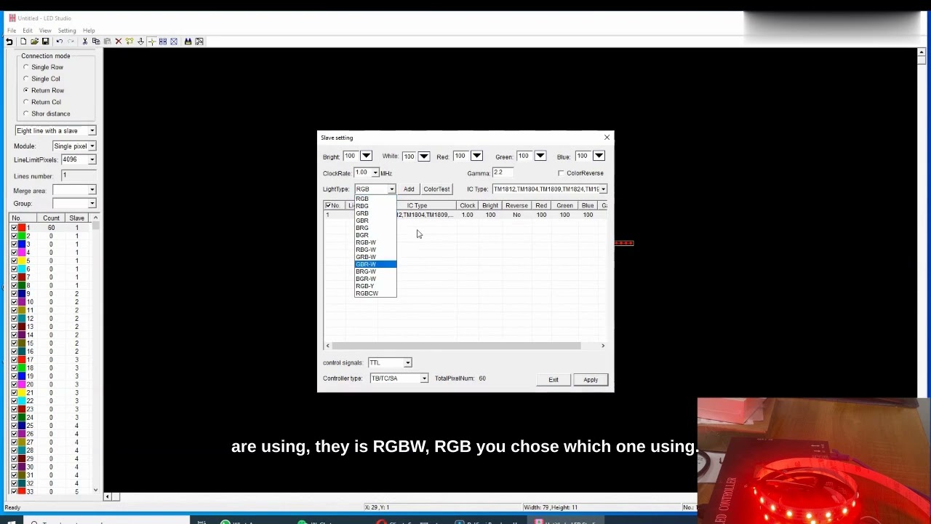931x524 pixels.
Task: Open the Green value dropdown
Action: pyautogui.click(x=540, y=156)
